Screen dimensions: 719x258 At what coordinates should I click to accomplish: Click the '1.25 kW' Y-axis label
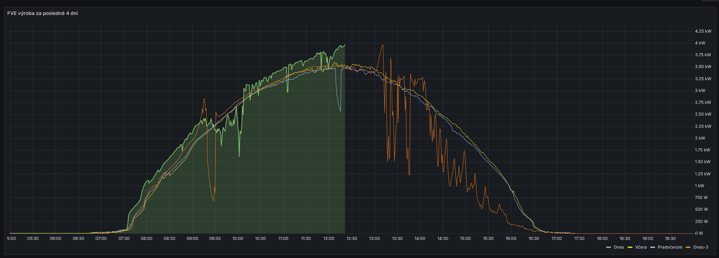[x=703, y=174]
